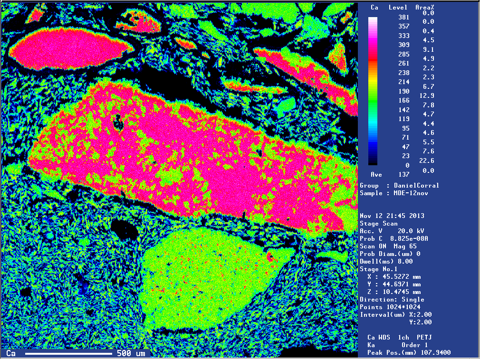This screenshot has height=359, width=480.
Task: Select the level value "381"
Action: [404, 17]
